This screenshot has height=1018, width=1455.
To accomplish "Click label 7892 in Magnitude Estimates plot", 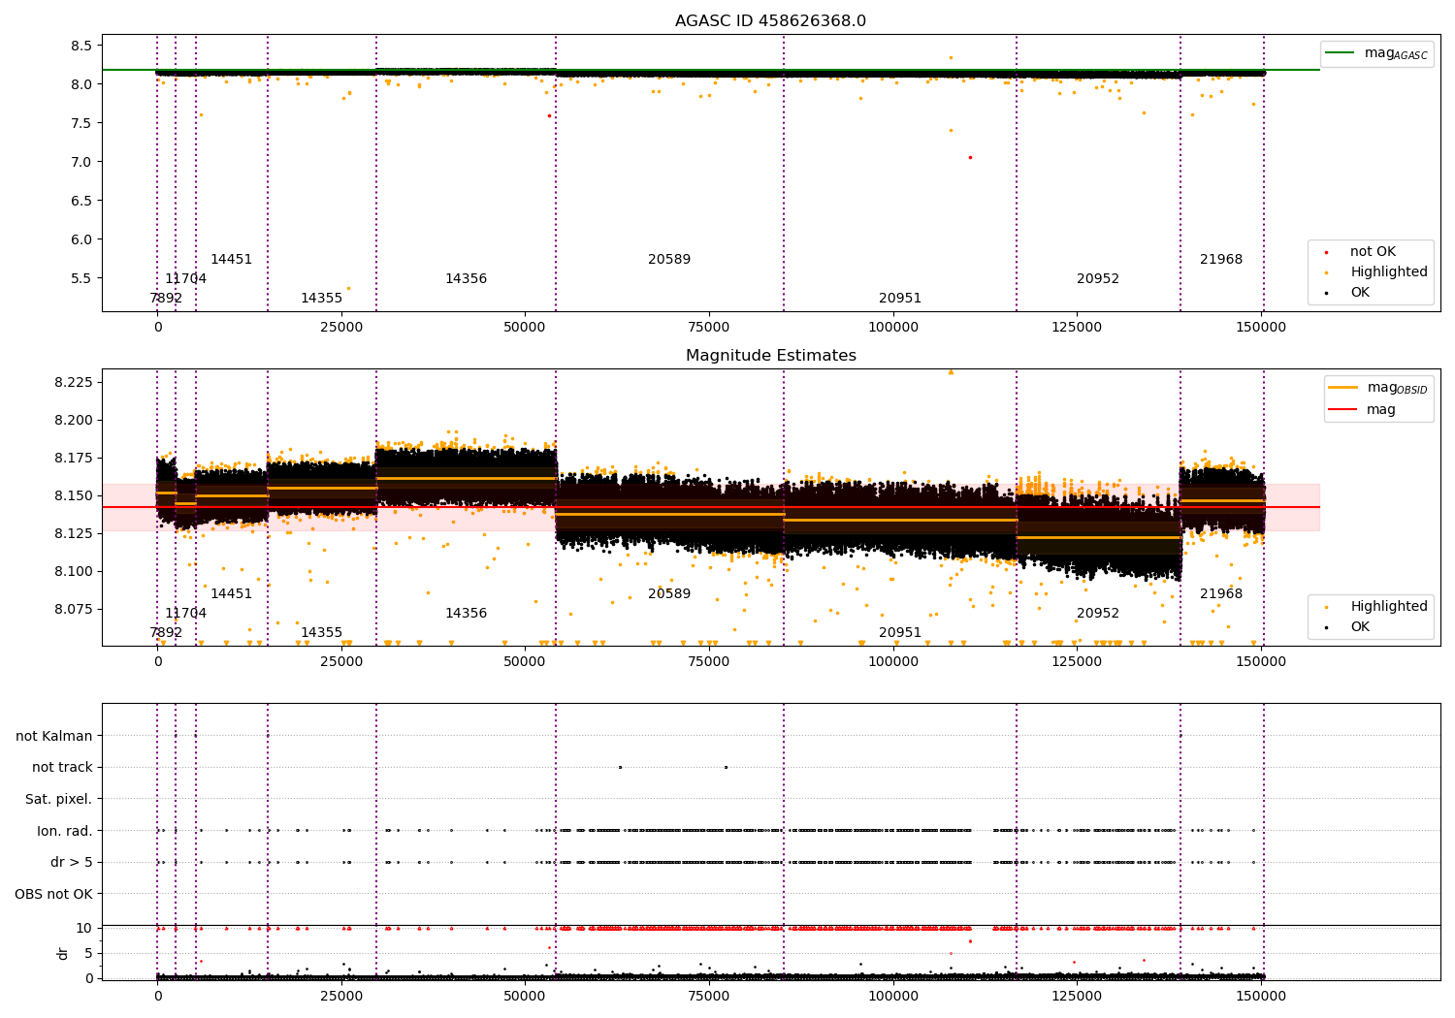I will pyautogui.click(x=166, y=633).
